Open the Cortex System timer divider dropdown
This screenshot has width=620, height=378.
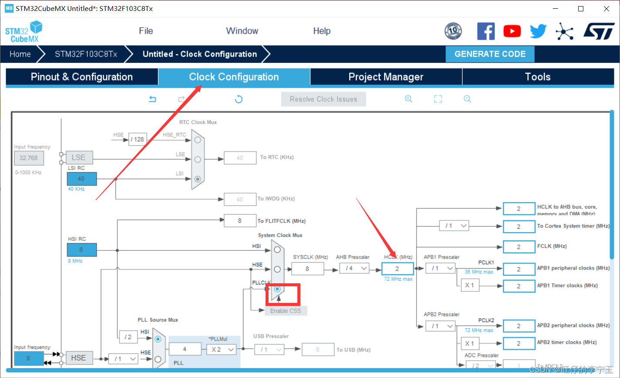454,226
